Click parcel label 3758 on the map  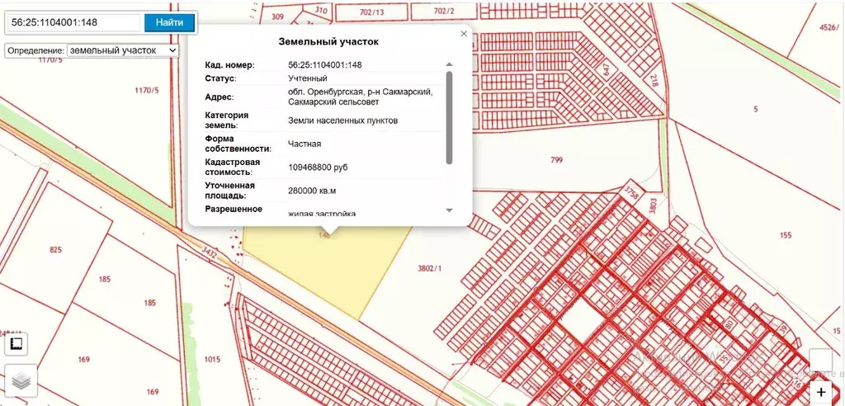630,192
